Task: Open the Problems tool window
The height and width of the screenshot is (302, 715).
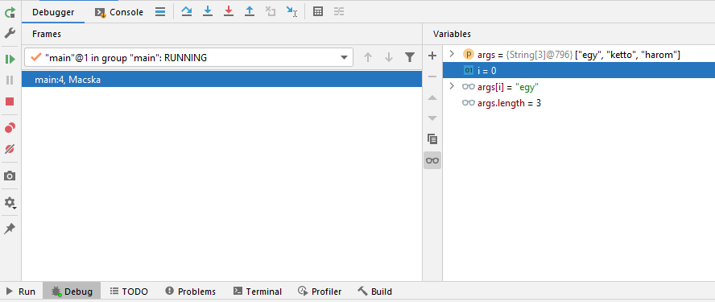Action: tap(191, 292)
